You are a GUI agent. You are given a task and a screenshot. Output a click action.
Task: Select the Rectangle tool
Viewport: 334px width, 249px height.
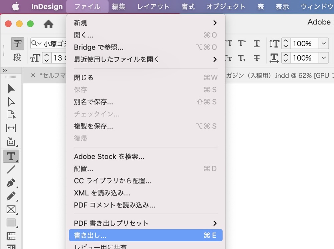click(11, 223)
